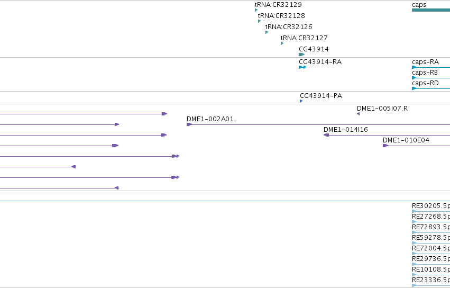This screenshot has width=450, height=288.
Task: Click the tRNA:CR32129 arrow glyph
Action: pyautogui.click(x=256, y=10)
